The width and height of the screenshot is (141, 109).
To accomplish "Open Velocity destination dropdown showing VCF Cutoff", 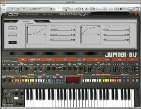I will coord(61,35).
